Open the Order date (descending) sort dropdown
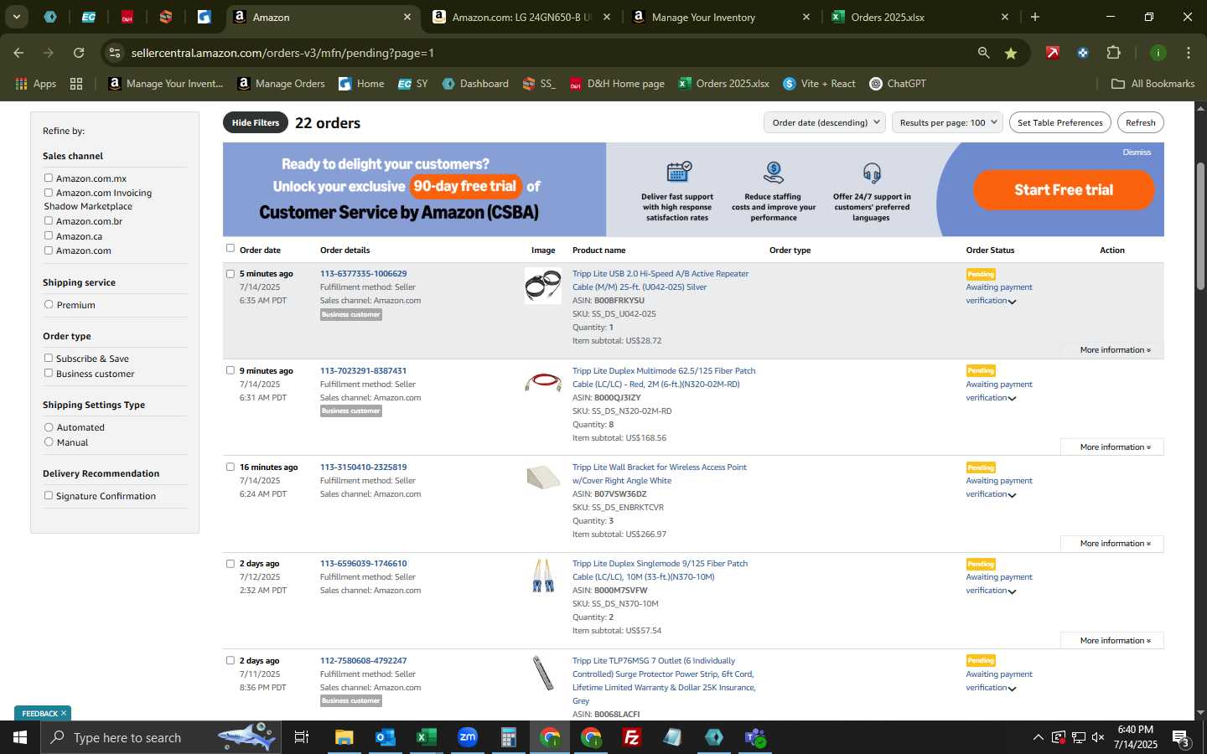Image resolution: width=1207 pixels, height=754 pixels. tap(825, 122)
